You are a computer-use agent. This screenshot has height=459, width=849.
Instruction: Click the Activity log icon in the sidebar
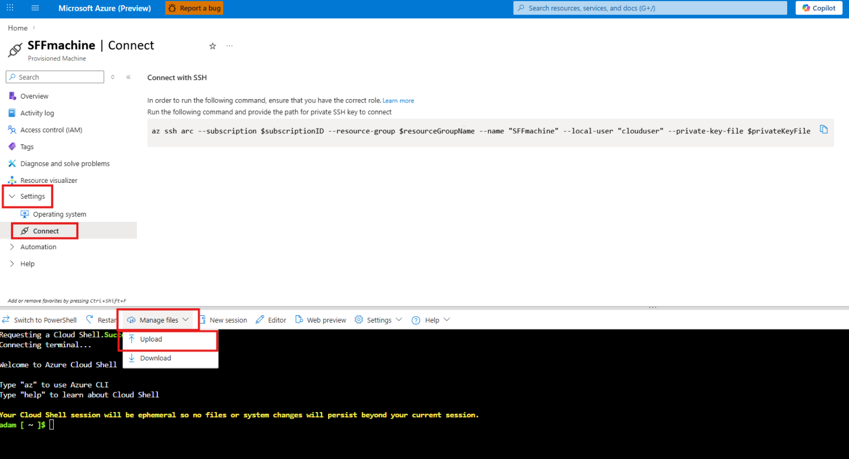(x=12, y=113)
